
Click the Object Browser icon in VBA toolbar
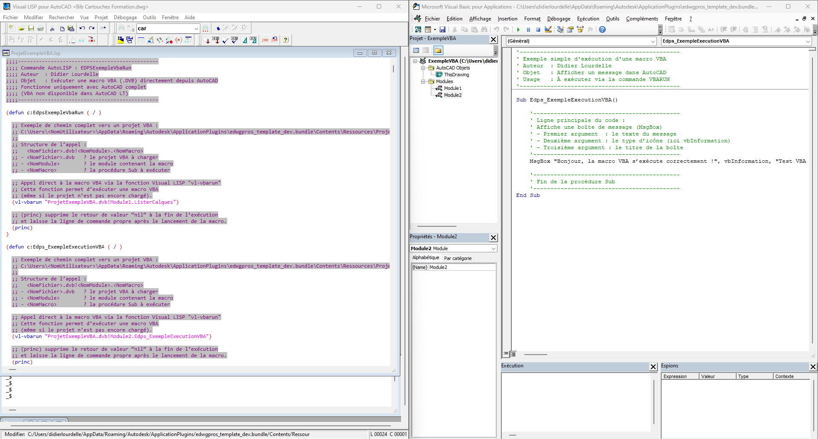580,29
